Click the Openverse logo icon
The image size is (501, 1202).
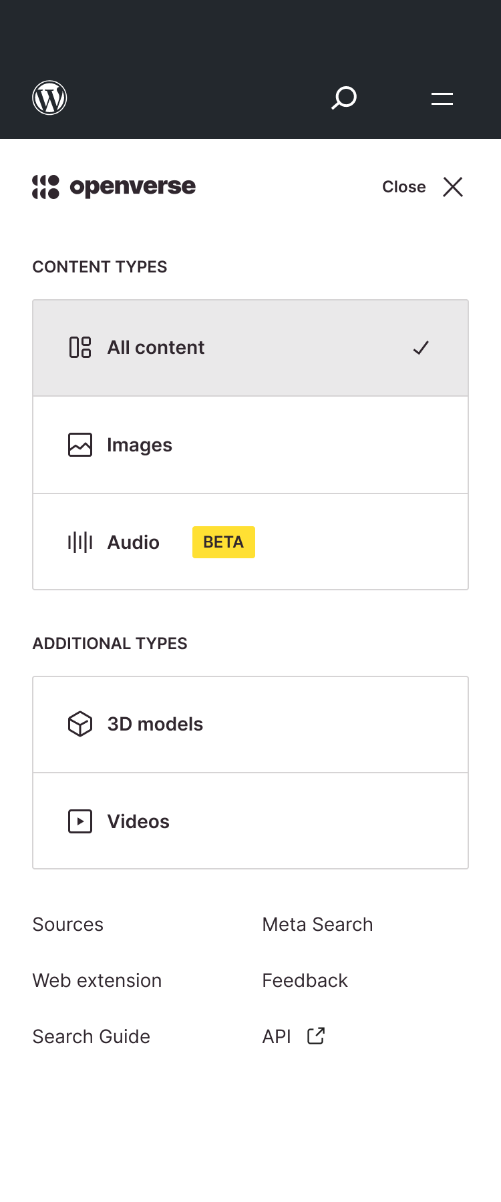45,186
